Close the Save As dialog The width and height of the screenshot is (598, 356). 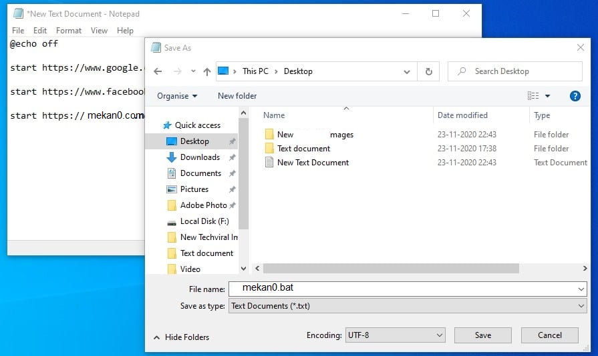(580, 47)
